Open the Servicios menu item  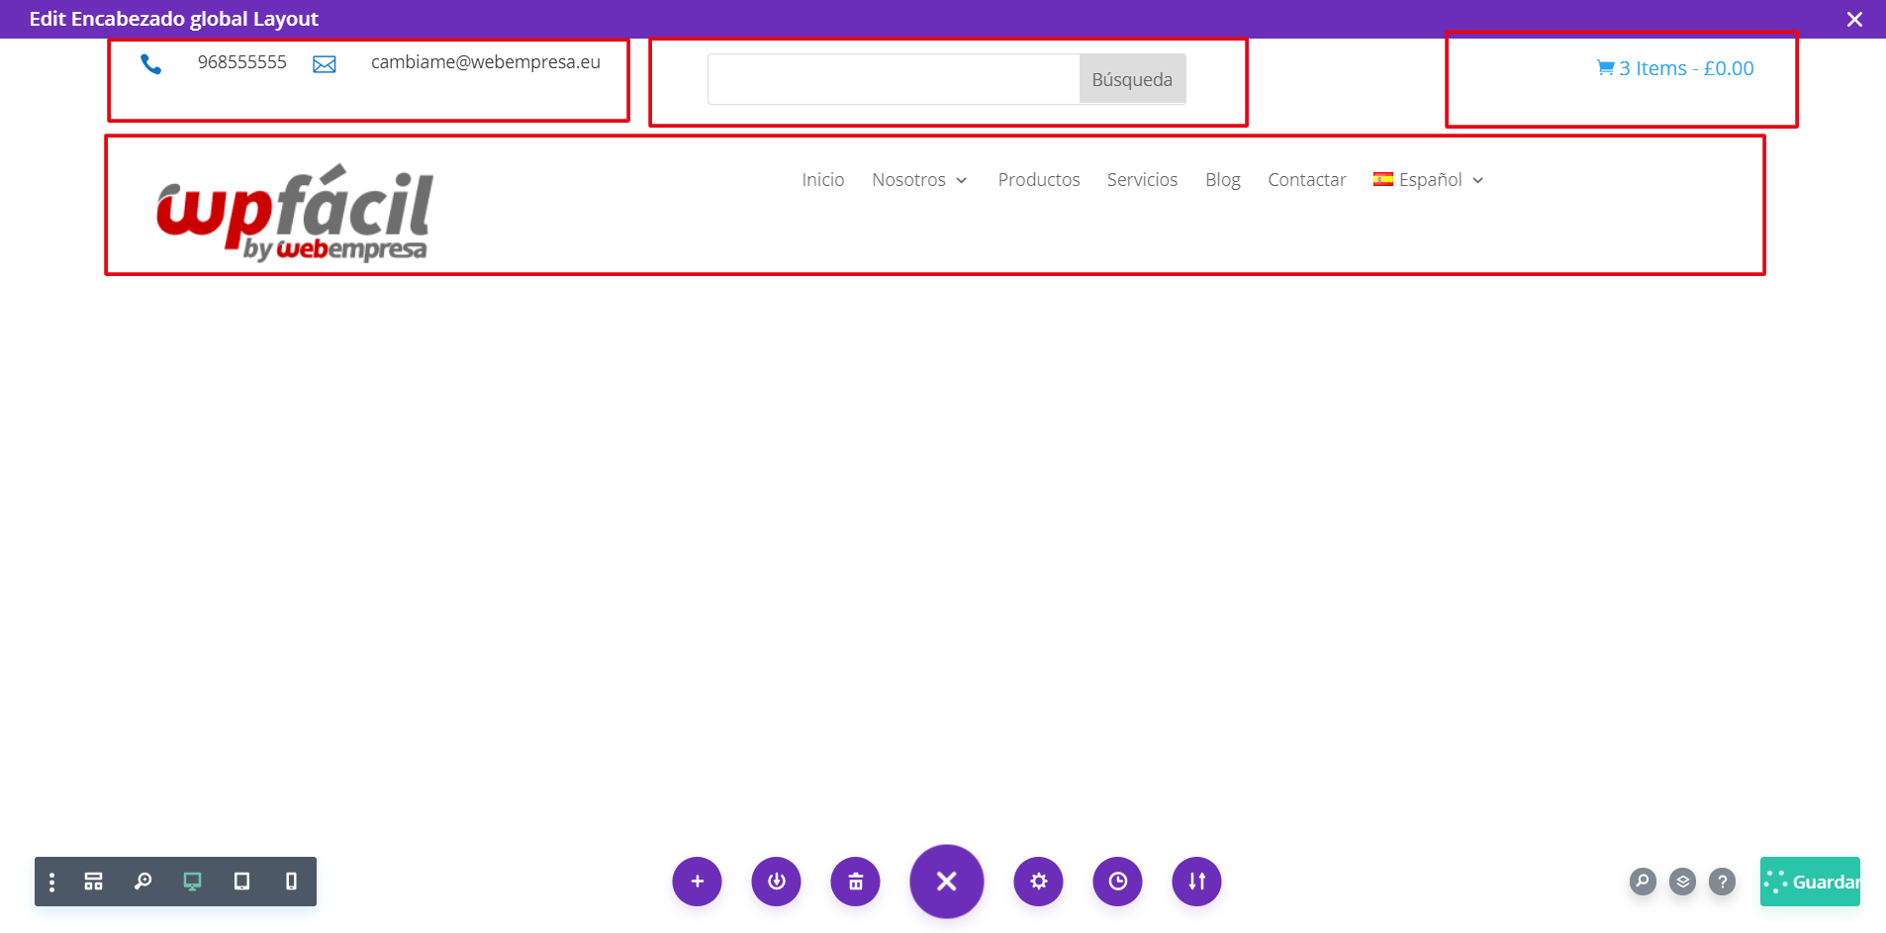(1143, 180)
